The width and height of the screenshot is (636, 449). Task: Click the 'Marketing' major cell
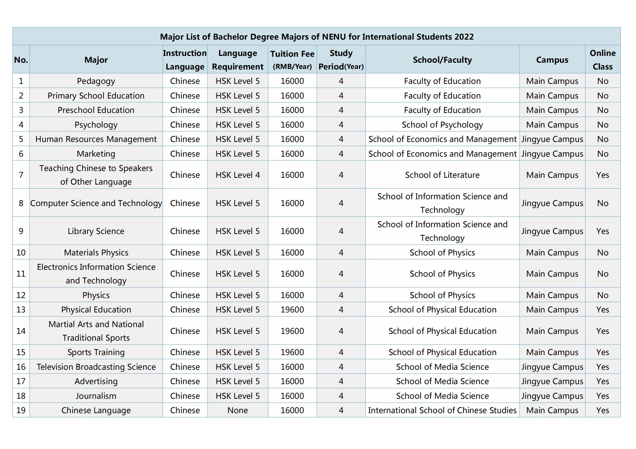pyautogui.click(x=96, y=154)
